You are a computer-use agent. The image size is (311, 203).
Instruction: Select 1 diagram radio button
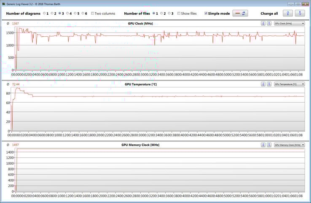click(44, 14)
